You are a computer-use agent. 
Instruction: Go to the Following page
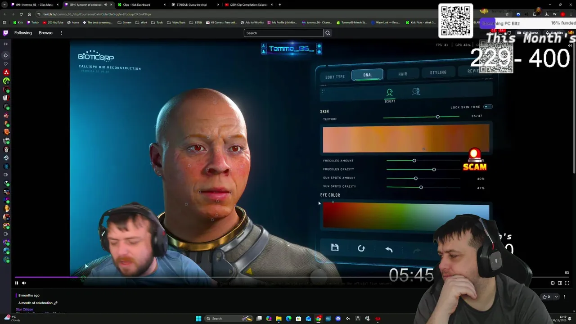[23, 33]
